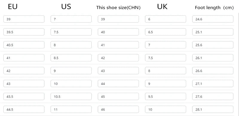Viewport: 239px width, 116px height.
Task: Select the foot length 24.6 field
Action: [x=213, y=19]
